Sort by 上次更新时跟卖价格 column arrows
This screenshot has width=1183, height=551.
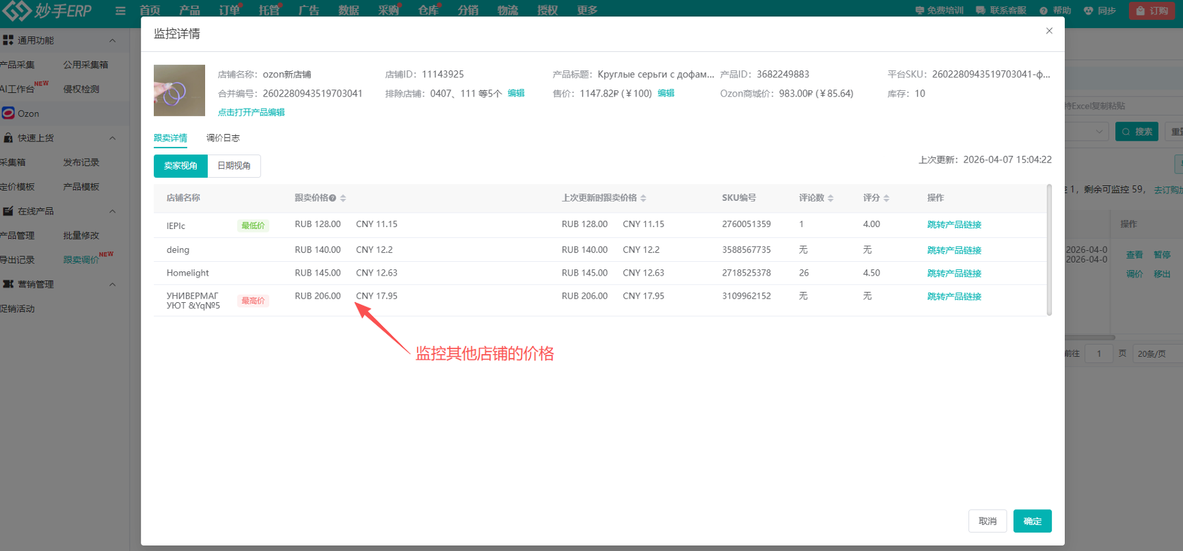(x=643, y=198)
